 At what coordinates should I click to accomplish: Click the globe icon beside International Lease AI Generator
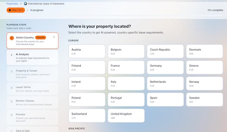26,3
